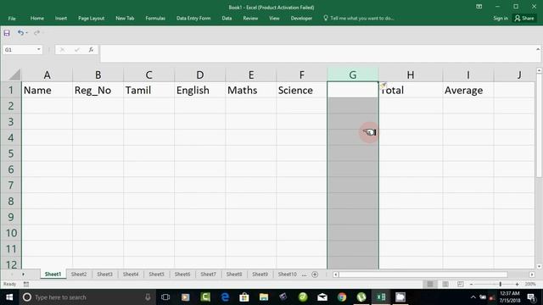
Task: Click the Name cell in A1
Action: pyautogui.click(x=48, y=90)
